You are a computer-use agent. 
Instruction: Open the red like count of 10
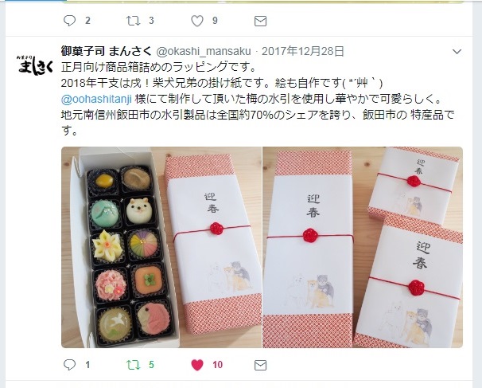click(217, 365)
